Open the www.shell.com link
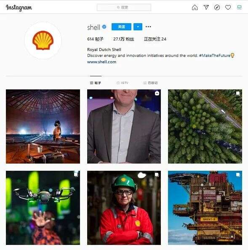The image size is (248, 250). [x=101, y=62]
